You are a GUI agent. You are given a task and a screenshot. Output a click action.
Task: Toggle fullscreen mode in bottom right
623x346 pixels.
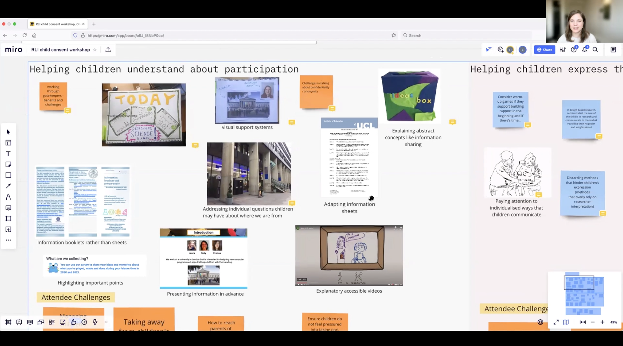click(556, 322)
